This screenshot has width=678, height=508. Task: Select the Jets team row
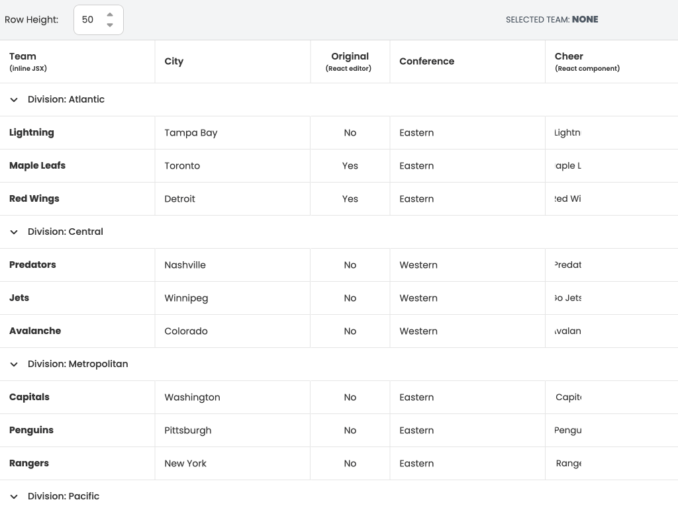tap(20, 298)
